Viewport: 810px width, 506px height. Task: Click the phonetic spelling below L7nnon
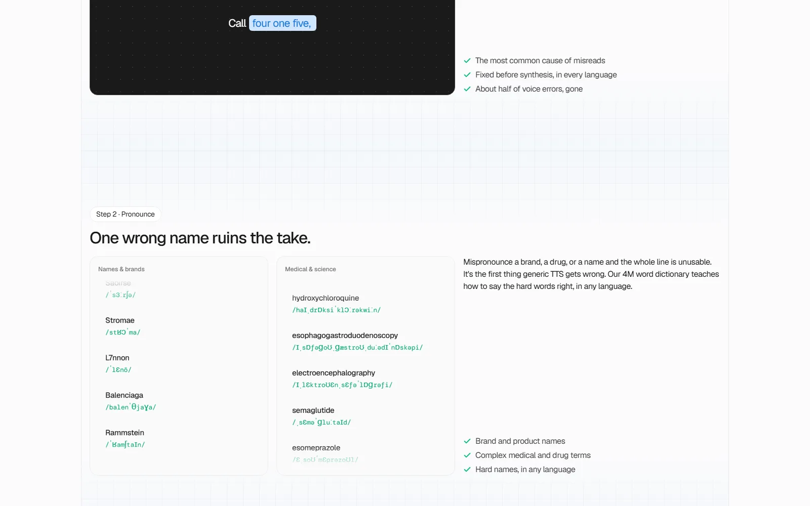(118, 370)
